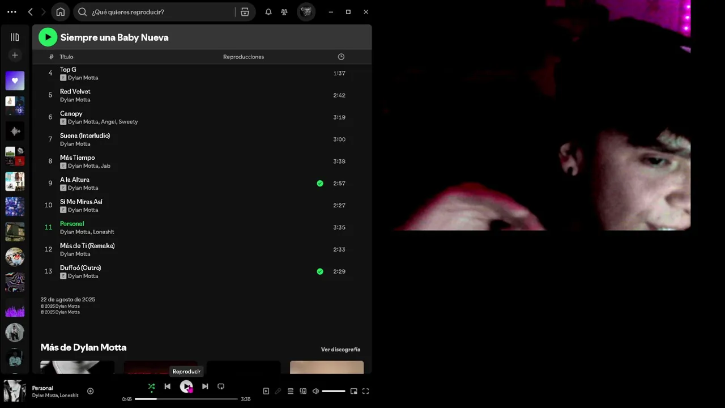Skip to next track
725x408 pixels.
point(205,386)
